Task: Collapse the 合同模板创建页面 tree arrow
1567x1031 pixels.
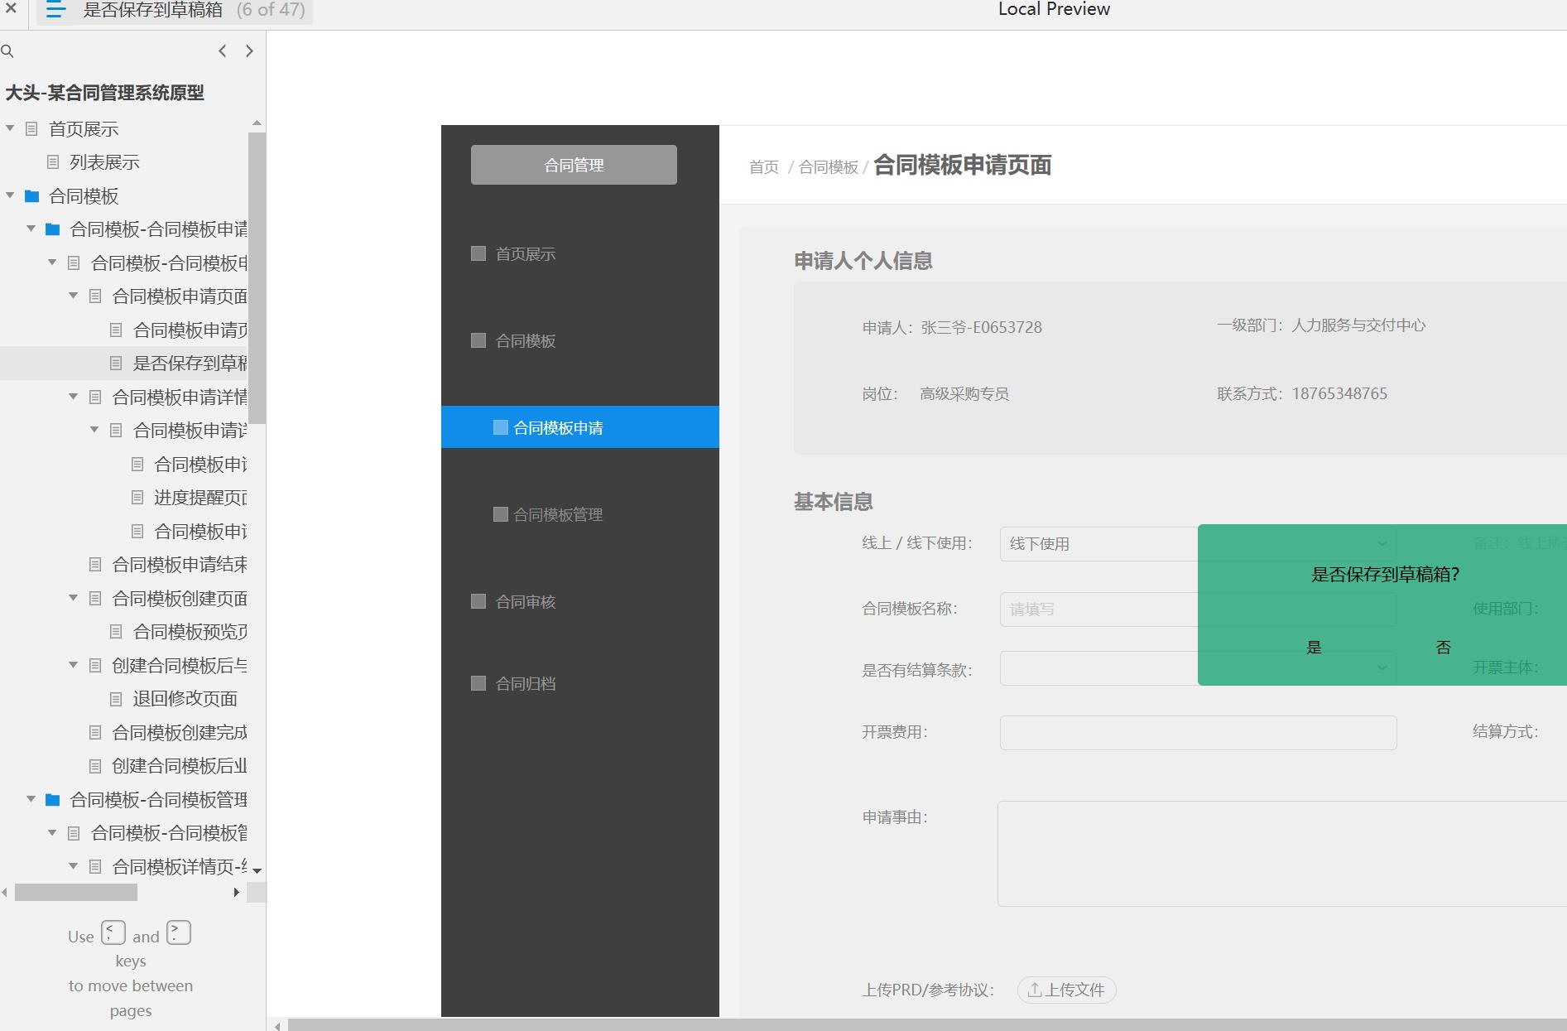Action: coord(74,598)
